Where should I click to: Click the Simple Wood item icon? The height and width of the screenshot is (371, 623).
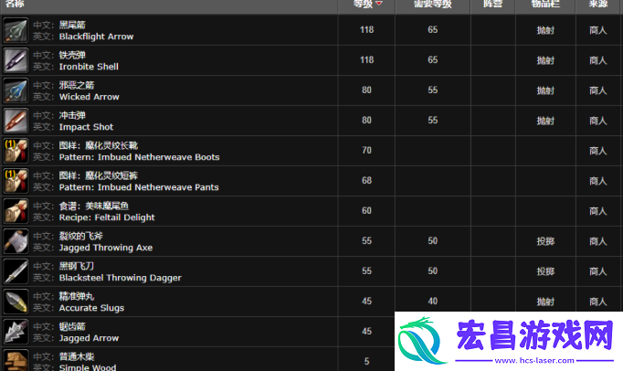click(16, 360)
